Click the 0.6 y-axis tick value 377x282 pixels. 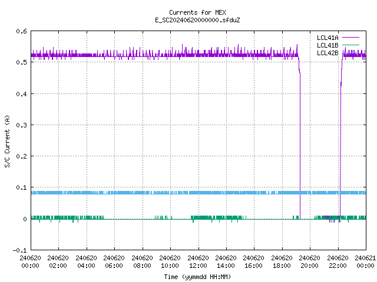[x=21, y=31]
